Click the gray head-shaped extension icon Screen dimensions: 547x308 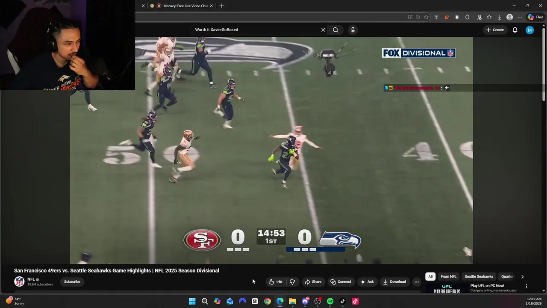(457, 17)
